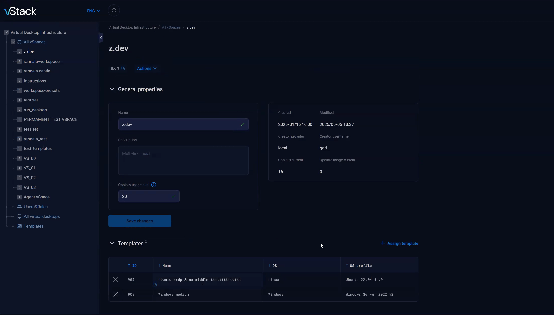The height and width of the screenshot is (315, 554).
Task: Open Users&Roles in sidebar
Action: pos(36,207)
